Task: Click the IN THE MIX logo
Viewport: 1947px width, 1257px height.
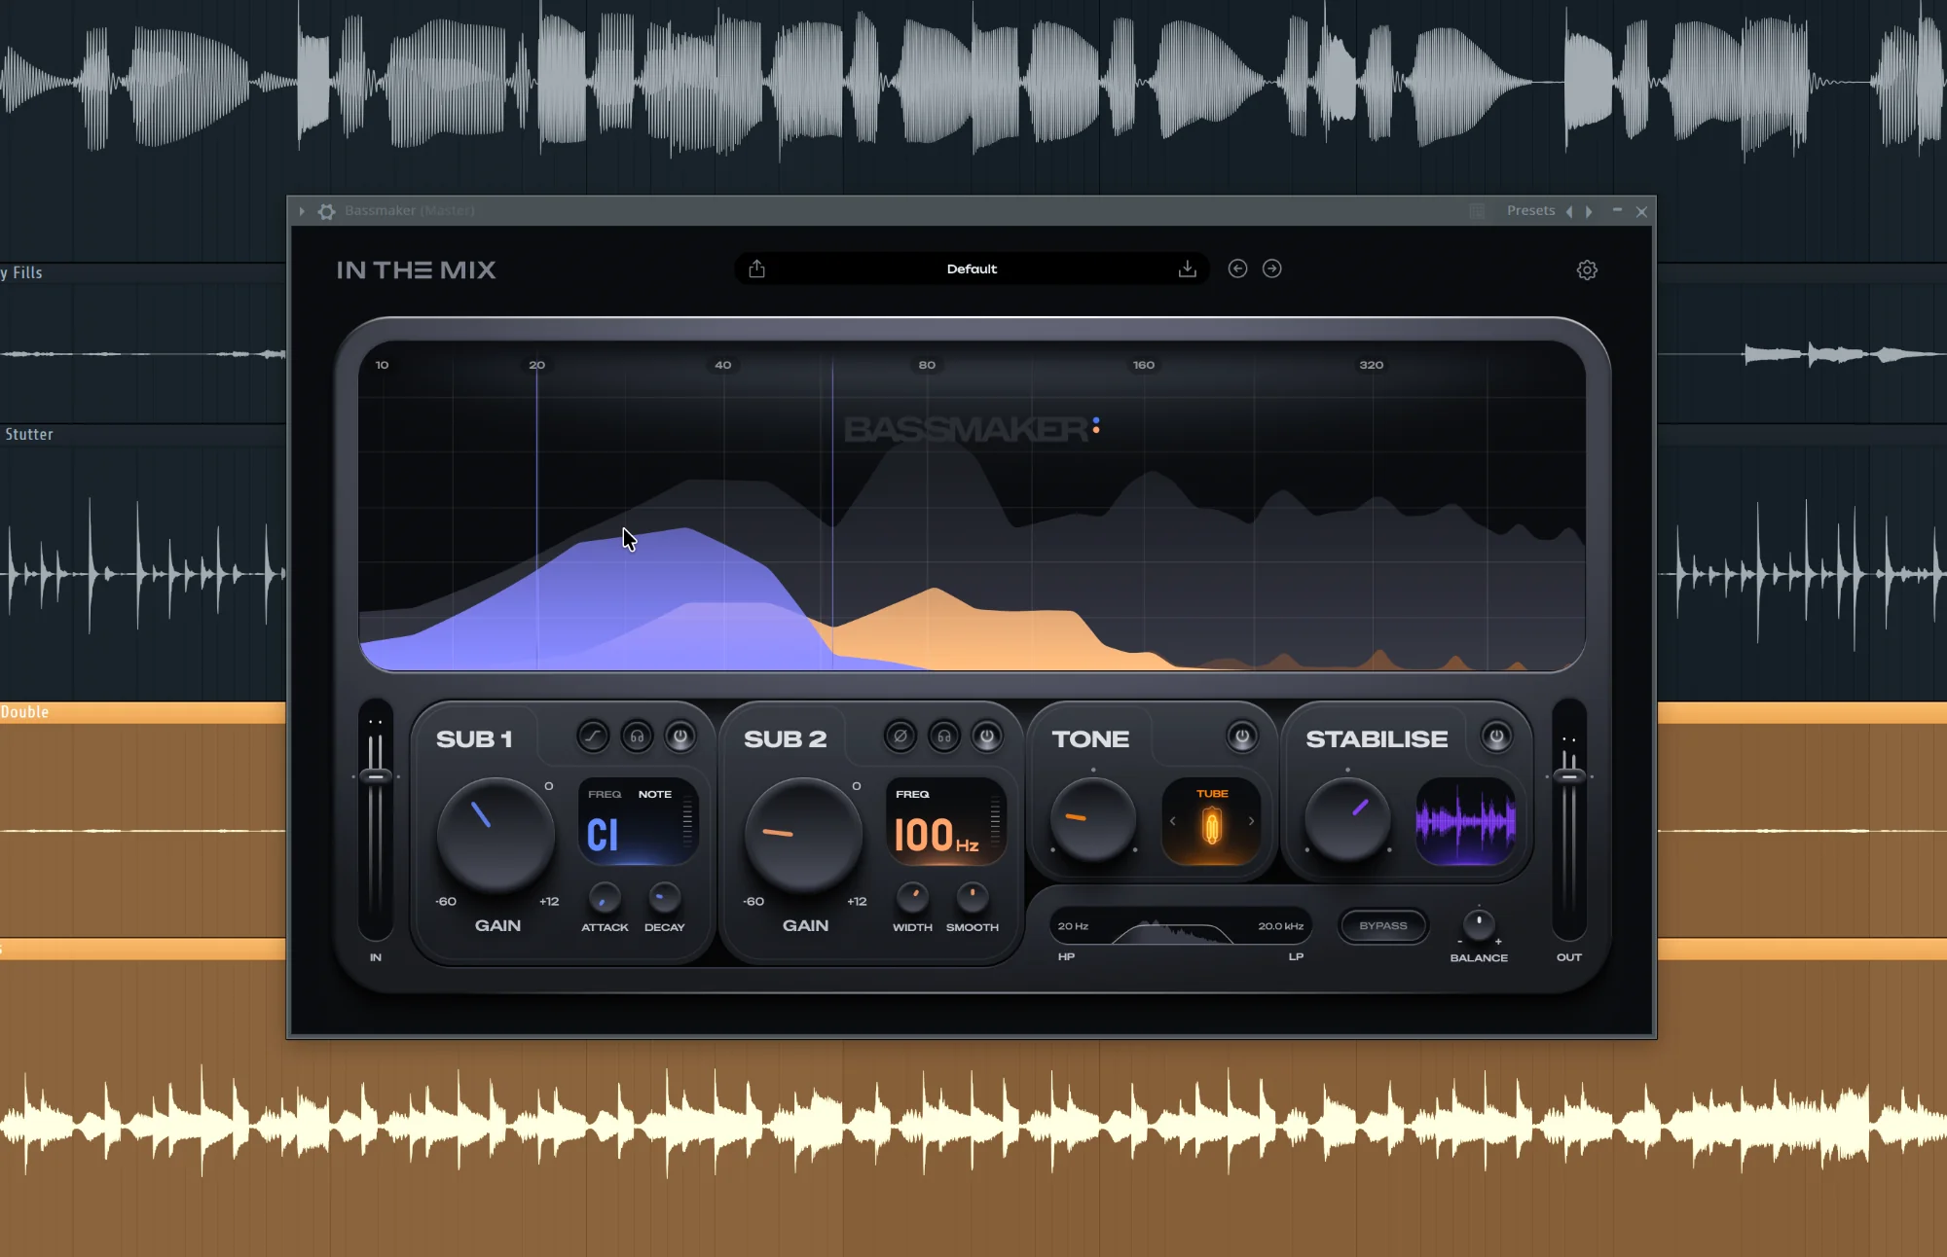Action: [x=416, y=269]
